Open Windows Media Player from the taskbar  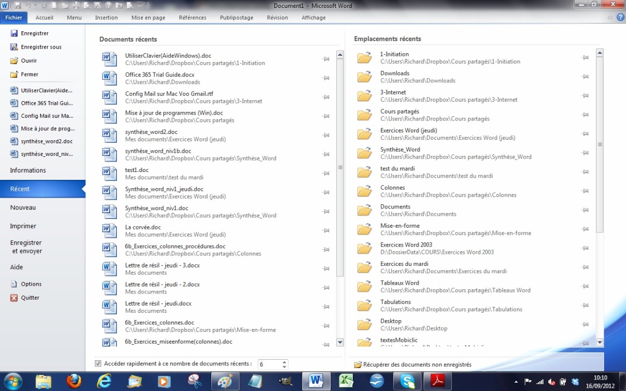click(164, 381)
